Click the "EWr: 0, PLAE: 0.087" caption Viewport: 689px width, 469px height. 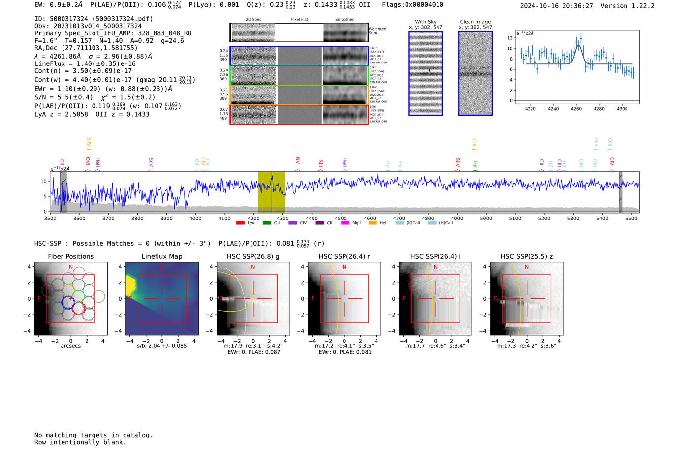click(253, 352)
